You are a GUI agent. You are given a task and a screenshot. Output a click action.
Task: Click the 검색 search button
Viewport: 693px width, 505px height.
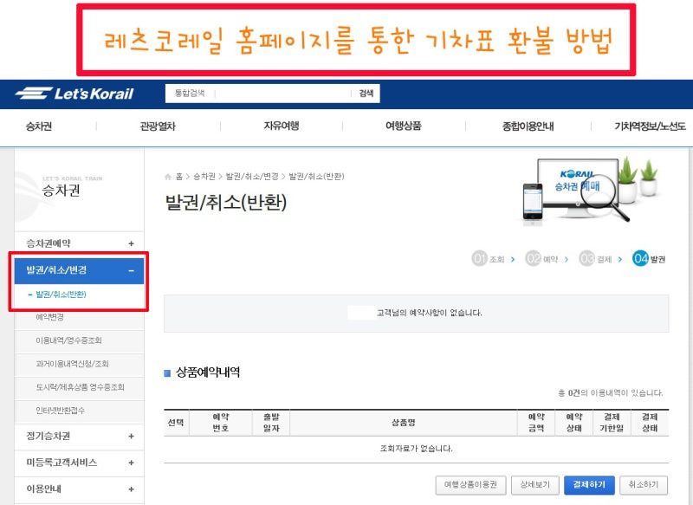coord(366,94)
